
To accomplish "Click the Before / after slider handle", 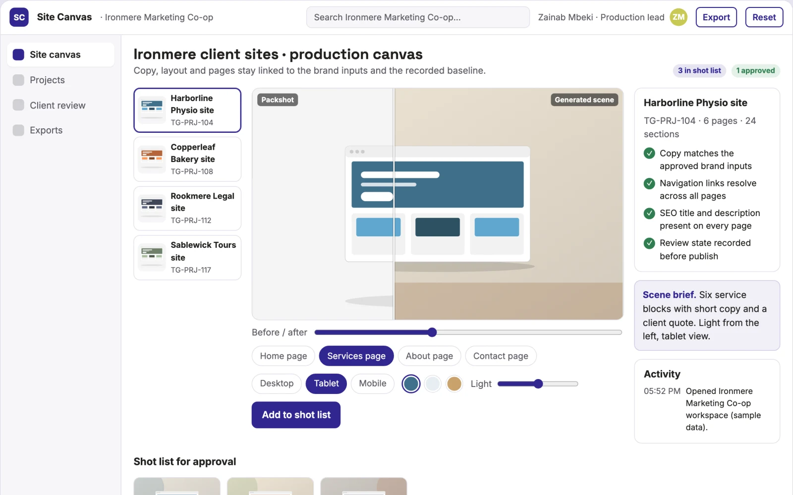I will 432,332.
